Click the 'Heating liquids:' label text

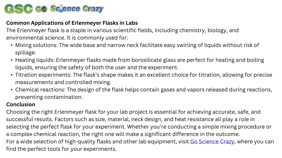tap(35, 60)
